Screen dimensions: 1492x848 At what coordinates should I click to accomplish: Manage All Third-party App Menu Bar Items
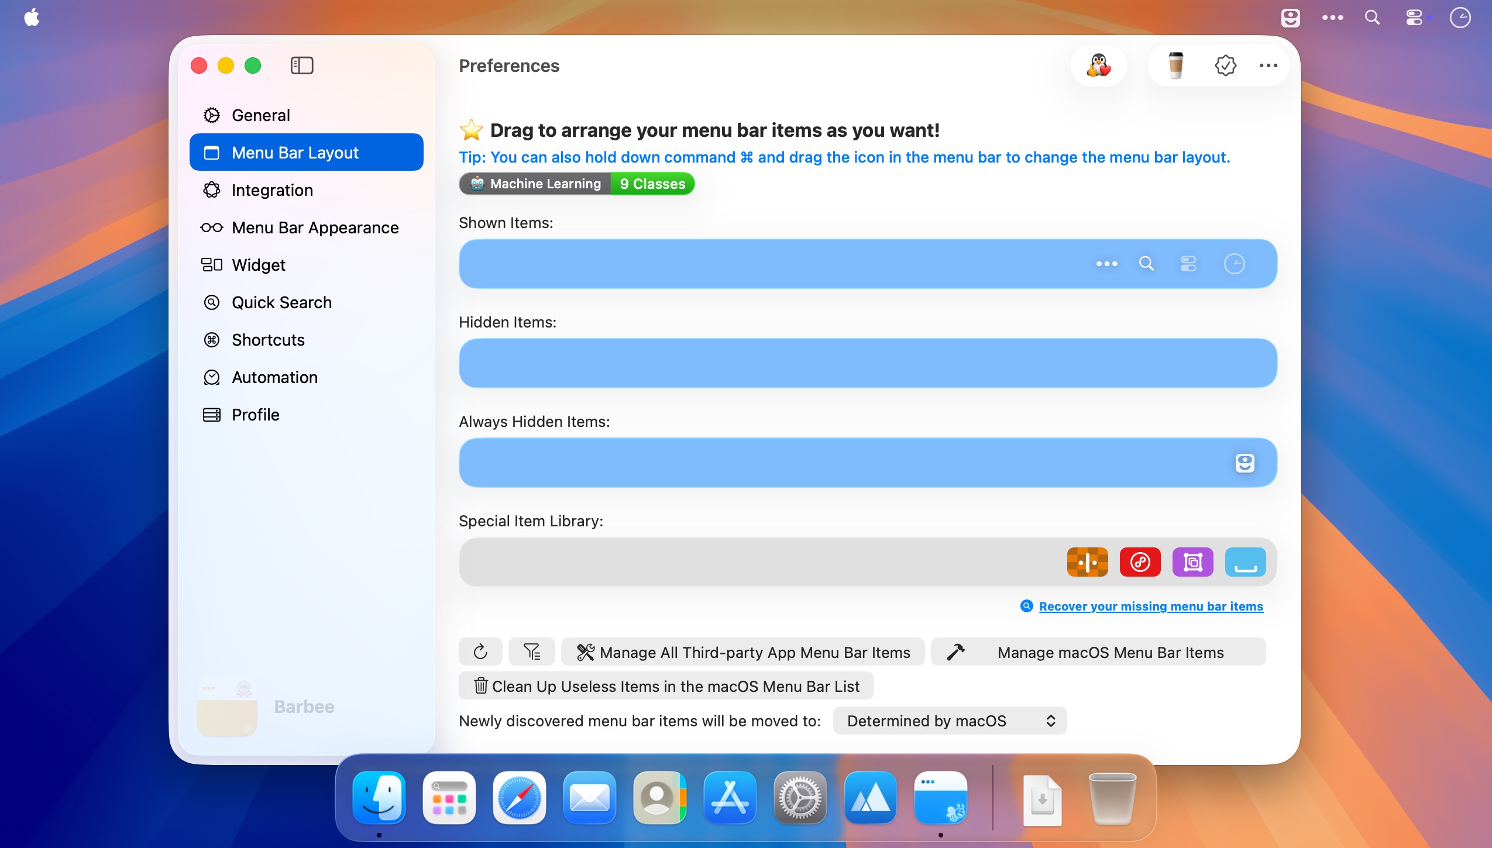tap(742, 651)
